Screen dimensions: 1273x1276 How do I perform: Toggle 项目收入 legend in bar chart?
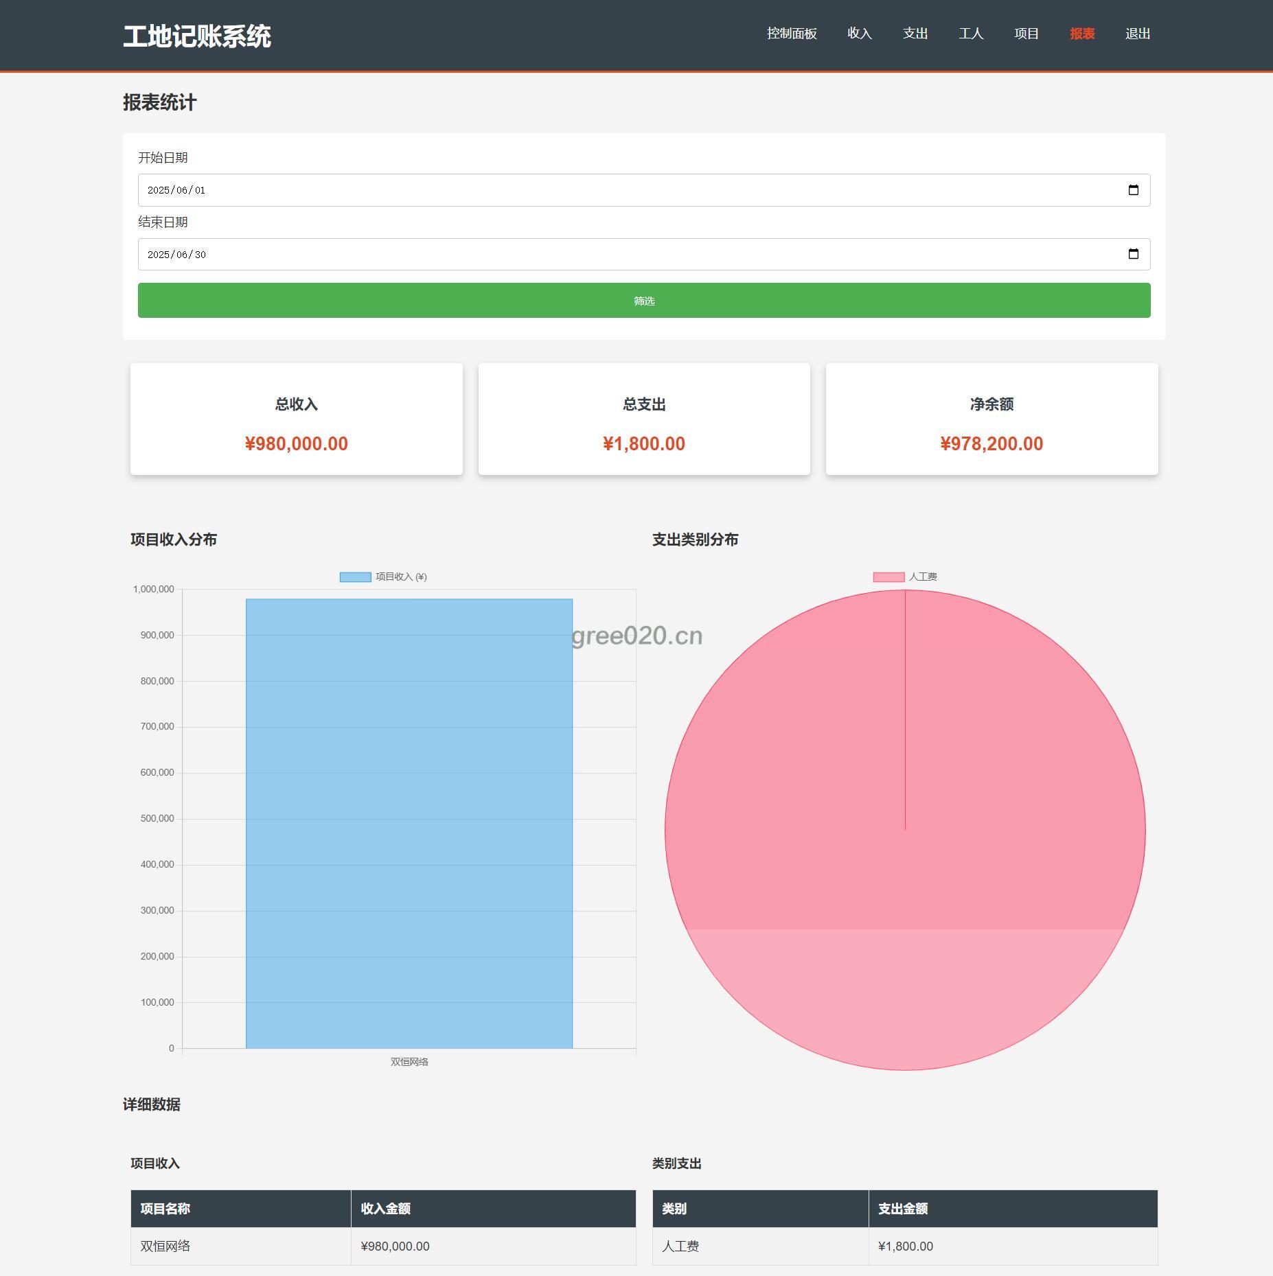click(383, 577)
